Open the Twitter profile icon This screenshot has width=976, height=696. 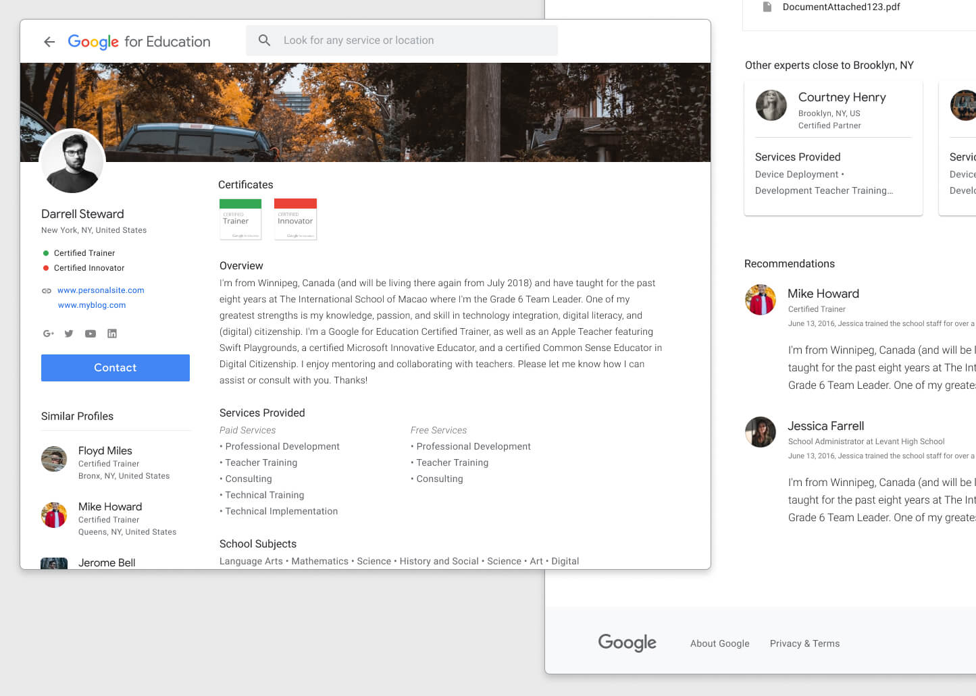tap(69, 333)
